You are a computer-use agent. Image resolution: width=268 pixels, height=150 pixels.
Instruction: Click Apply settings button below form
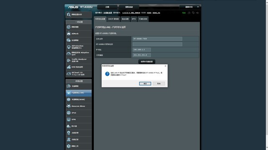(x=147, y=62)
